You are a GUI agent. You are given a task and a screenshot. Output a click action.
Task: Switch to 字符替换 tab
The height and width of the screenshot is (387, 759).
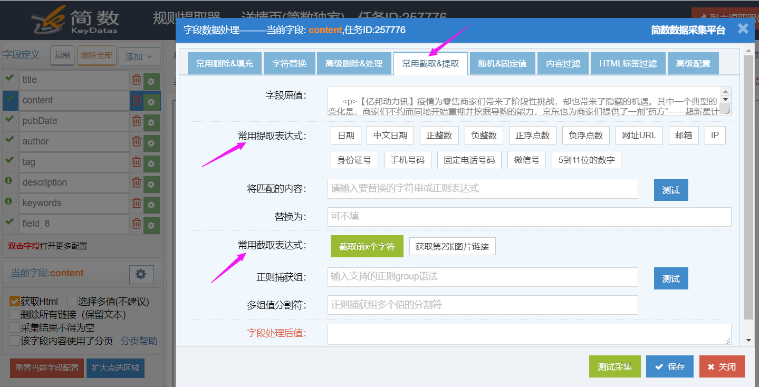coord(289,64)
